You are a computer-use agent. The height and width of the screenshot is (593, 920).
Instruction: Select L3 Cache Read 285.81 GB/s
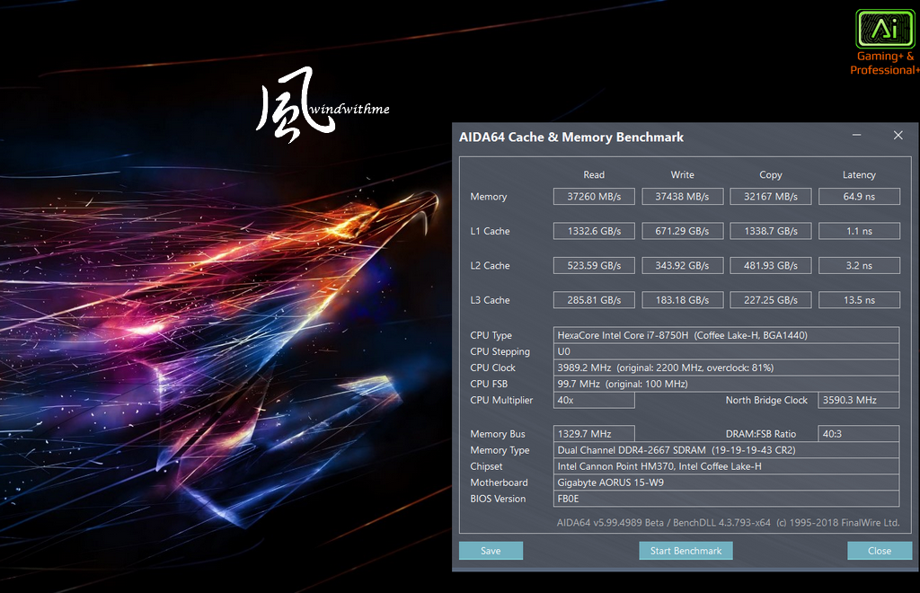(594, 300)
